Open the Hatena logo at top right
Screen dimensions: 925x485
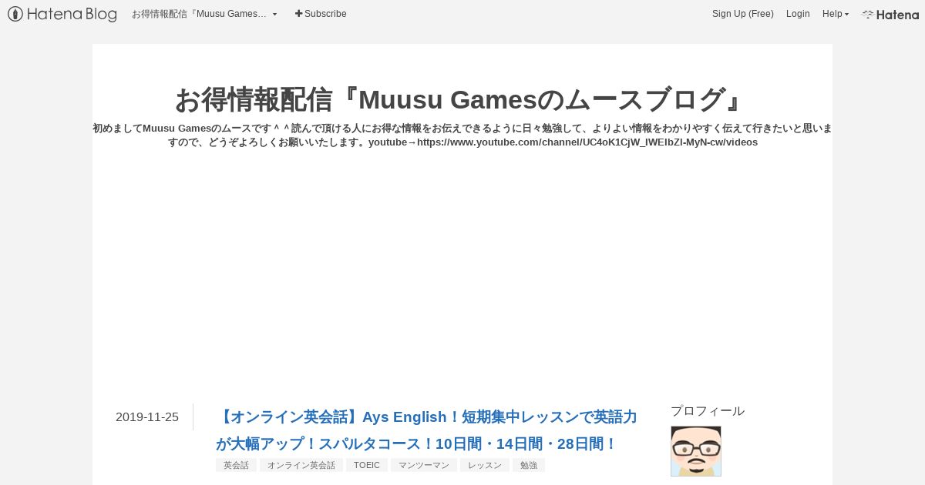click(x=890, y=14)
